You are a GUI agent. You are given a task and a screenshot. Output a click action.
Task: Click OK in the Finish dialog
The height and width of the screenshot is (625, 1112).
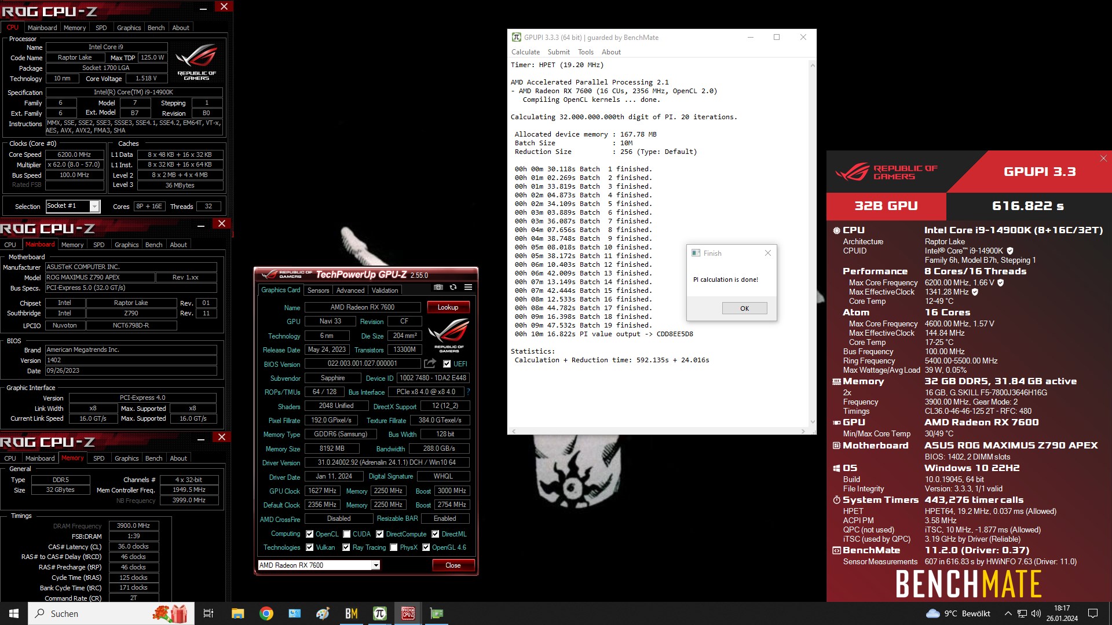744,308
